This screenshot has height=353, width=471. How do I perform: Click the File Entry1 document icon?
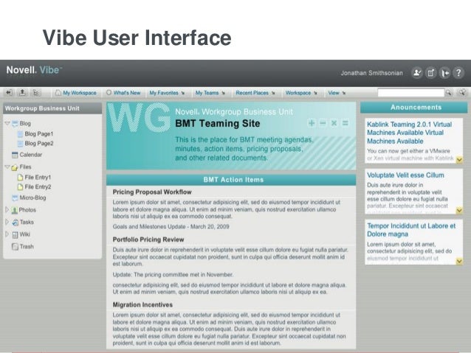pos(20,178)
